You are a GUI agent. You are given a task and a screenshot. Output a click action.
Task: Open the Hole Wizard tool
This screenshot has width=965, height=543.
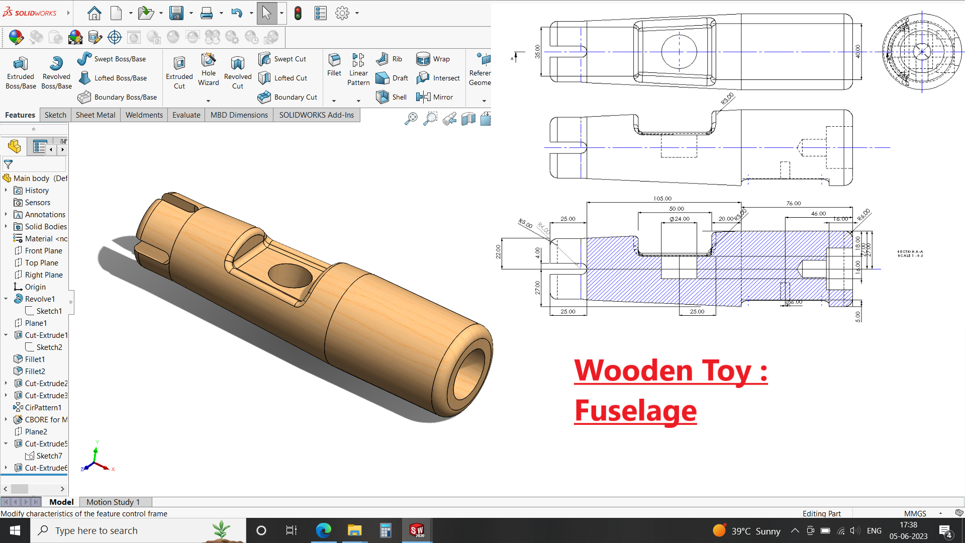[x=208, y=69]
